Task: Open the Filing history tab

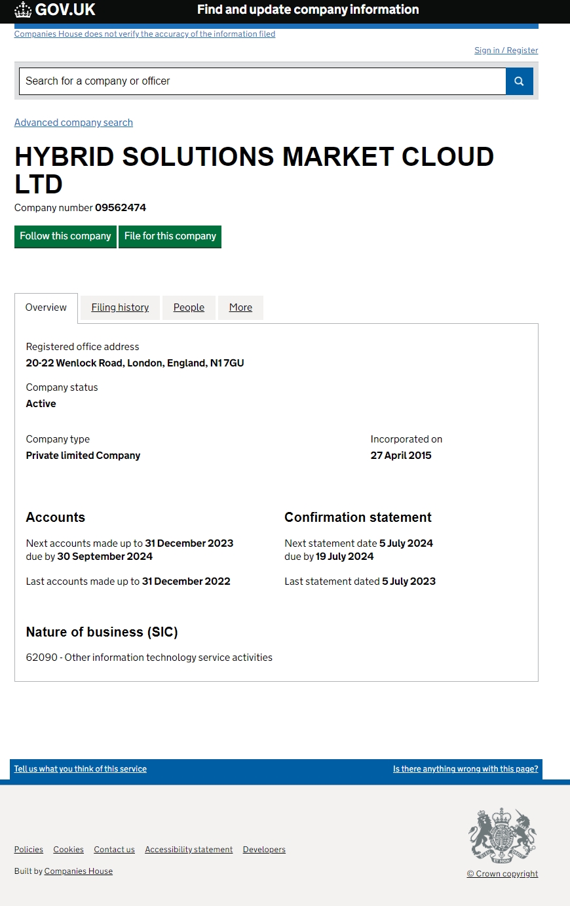Action: pyautogui.click(x=120, y=307)
